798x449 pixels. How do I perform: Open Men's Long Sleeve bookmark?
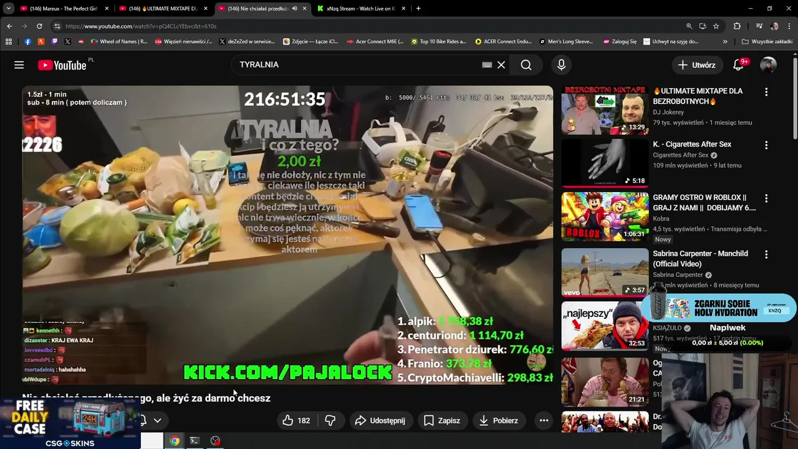coord(567,42)
